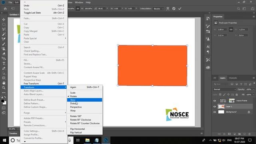256x144 pixels.
Task: Select the Clone Stamp tool
Action: 4,49
